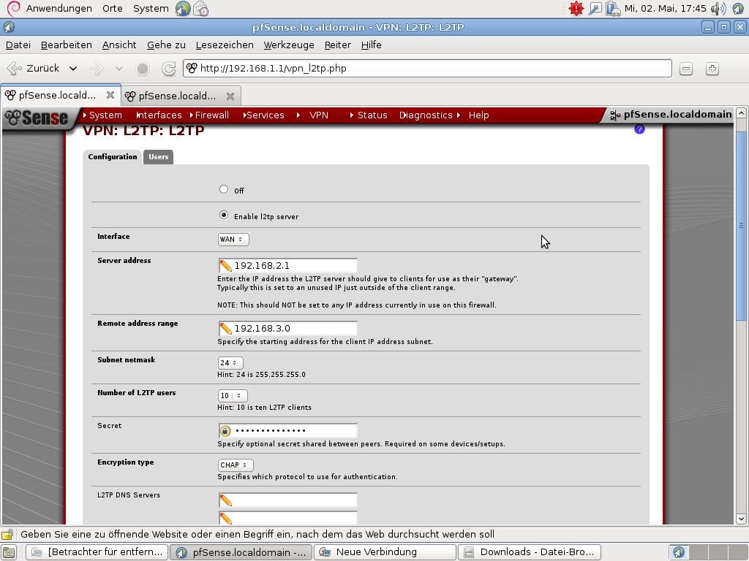Click the page vertical scrollbar thumb
The height and width of the screenshot is (561, 749).
click(741, 226)
